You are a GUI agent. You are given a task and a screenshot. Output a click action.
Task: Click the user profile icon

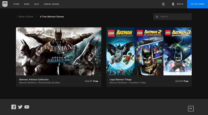coord(173,4)
